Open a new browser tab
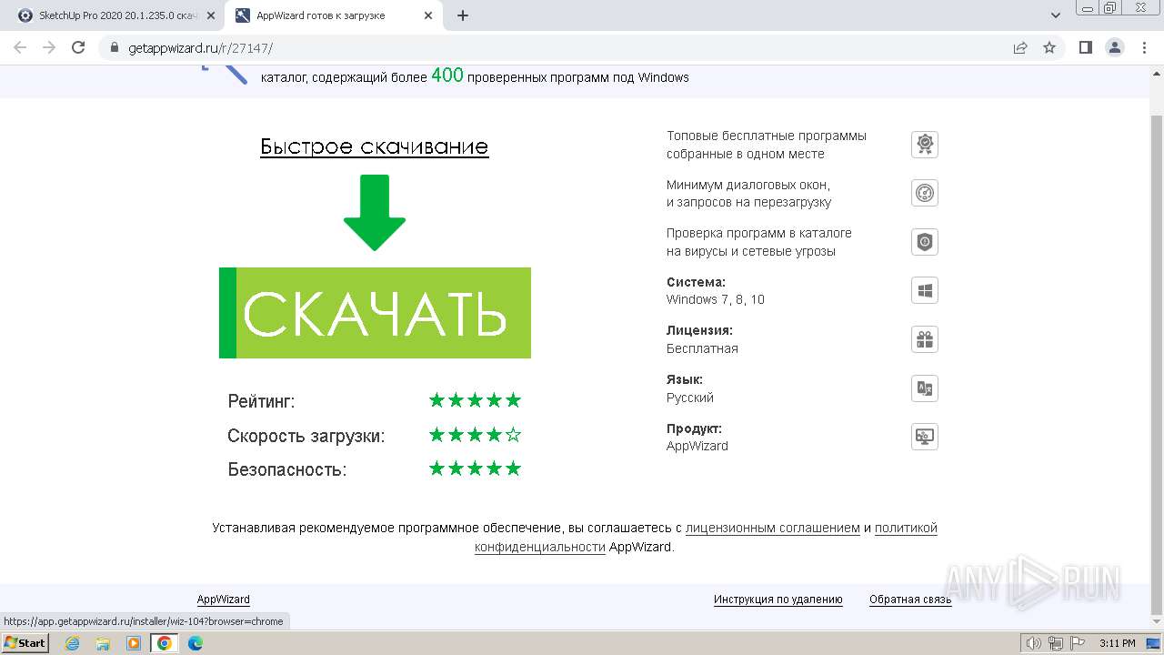 pos(463,15)
